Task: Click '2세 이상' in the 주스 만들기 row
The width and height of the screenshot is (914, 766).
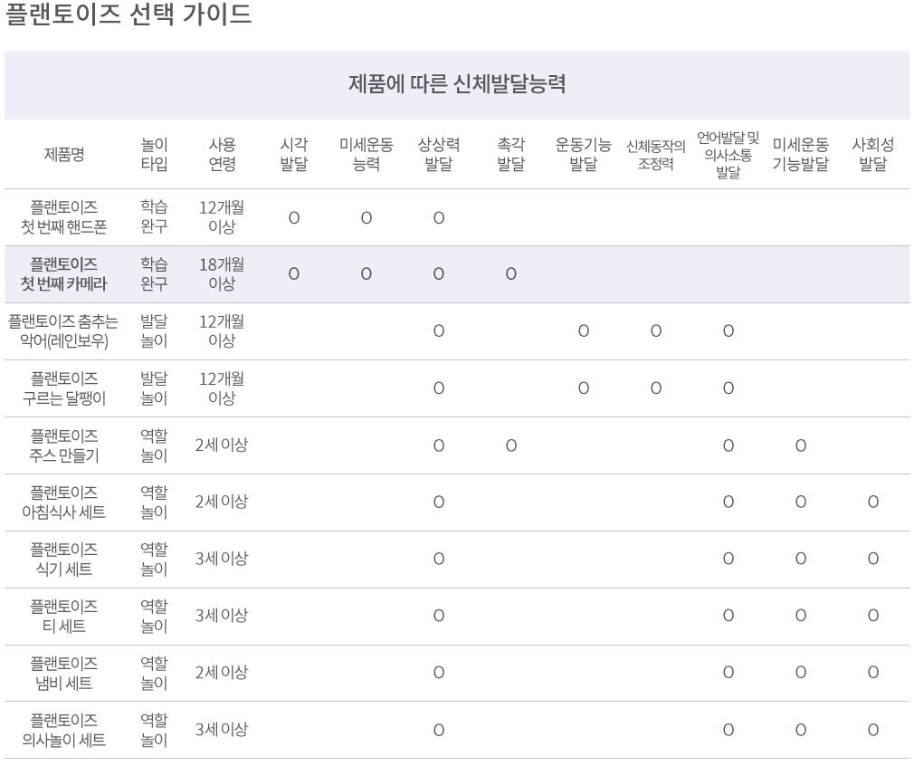Action: tap(222, 445)
